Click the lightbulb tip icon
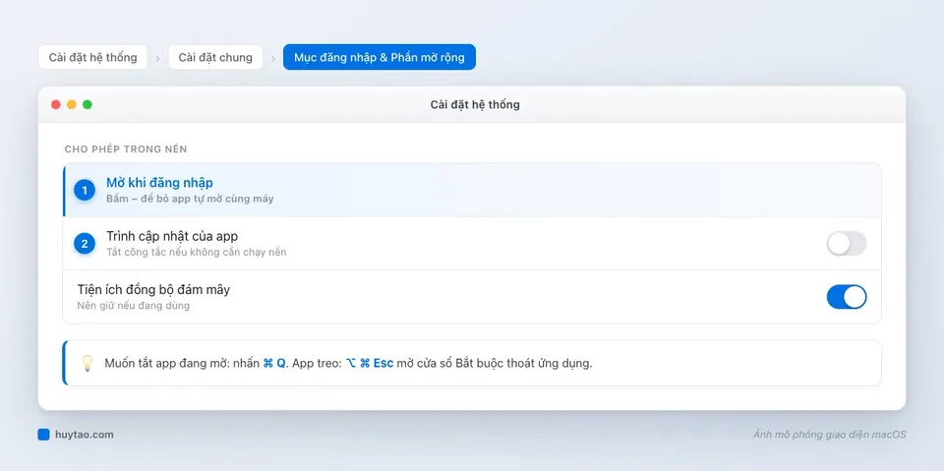 pos(88,363)
